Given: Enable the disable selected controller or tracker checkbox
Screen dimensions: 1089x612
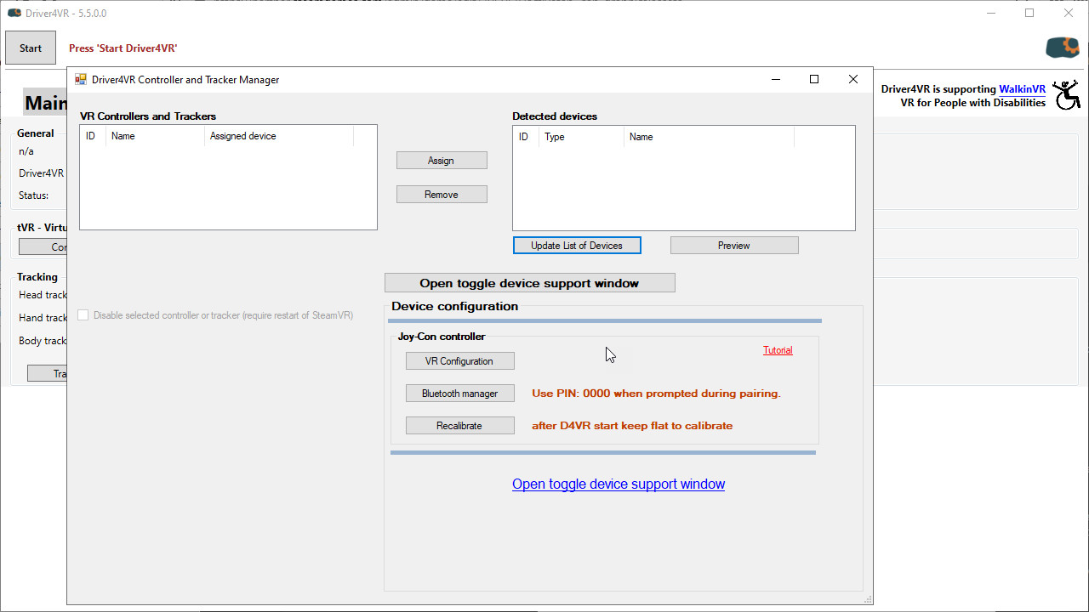Looking at the screenshot, I should [83, 315].
